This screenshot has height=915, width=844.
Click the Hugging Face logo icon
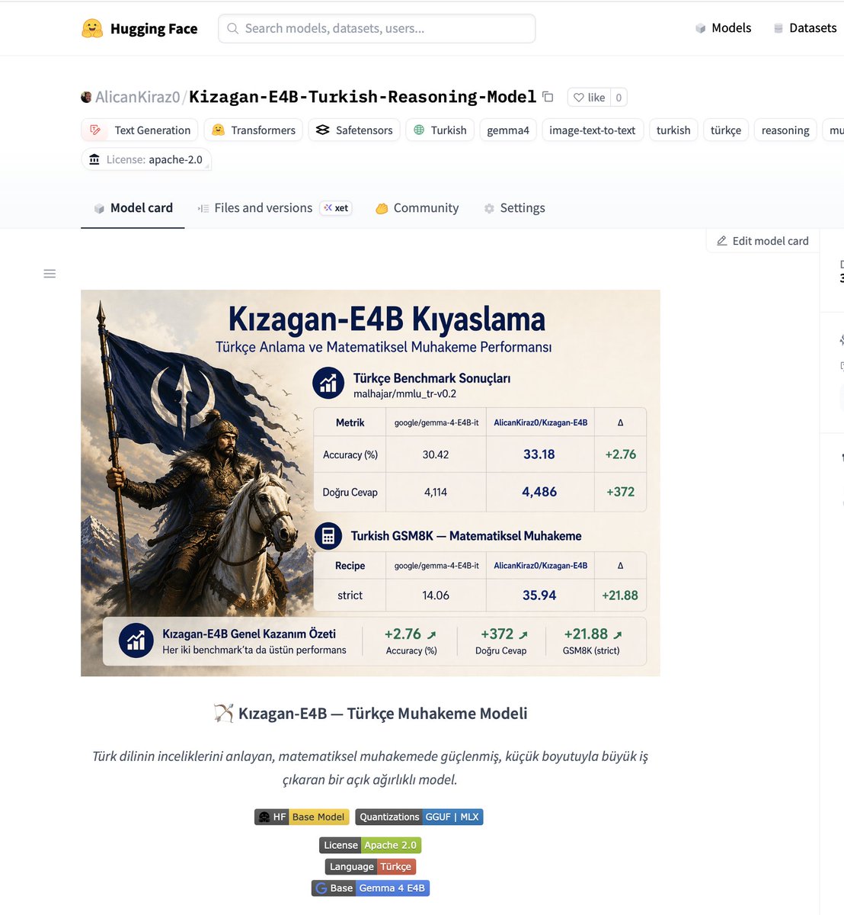point(91,28)
